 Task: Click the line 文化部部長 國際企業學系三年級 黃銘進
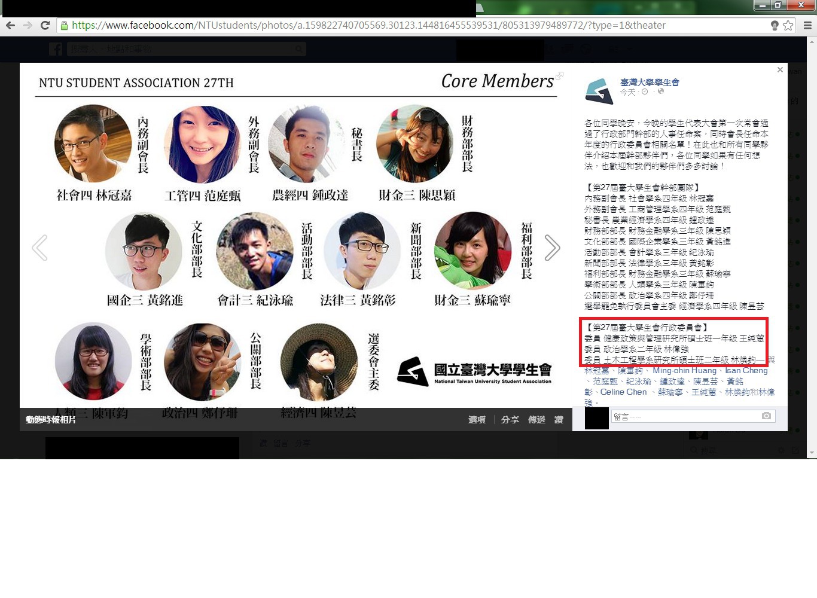point(657,242)
